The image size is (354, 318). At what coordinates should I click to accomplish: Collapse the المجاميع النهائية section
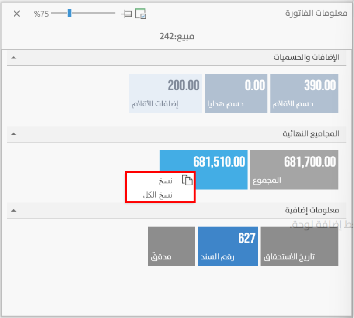coord(14,134)
